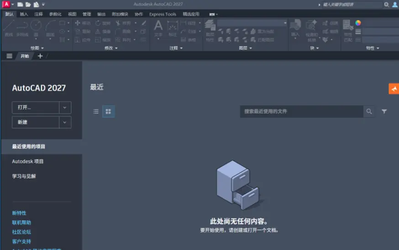Click the user account icon in title bar

395,5
